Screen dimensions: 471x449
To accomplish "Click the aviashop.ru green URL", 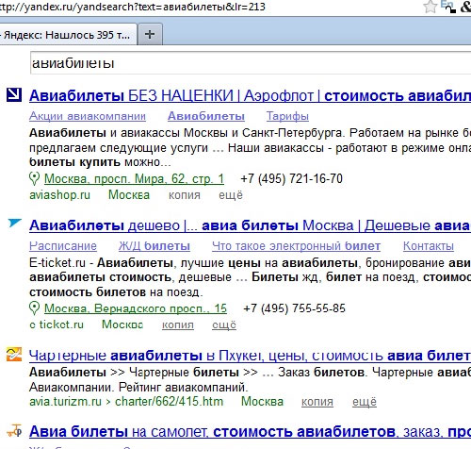I will [59, 195].
